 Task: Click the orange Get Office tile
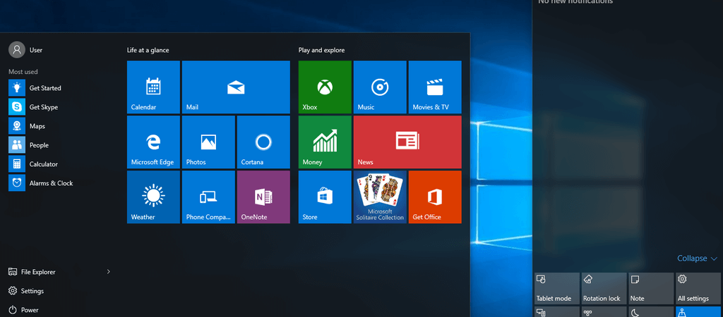click(x=435, y=197)
